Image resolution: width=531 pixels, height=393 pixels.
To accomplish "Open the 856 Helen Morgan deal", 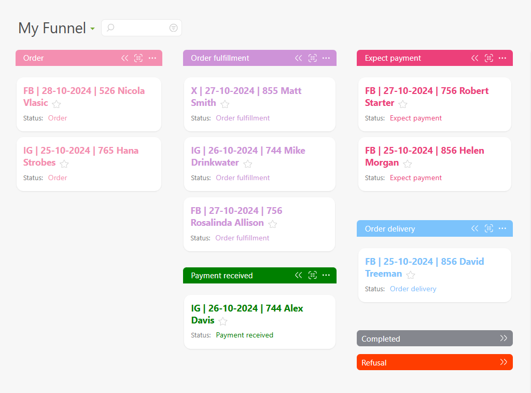I will click(x=424, y=156).
